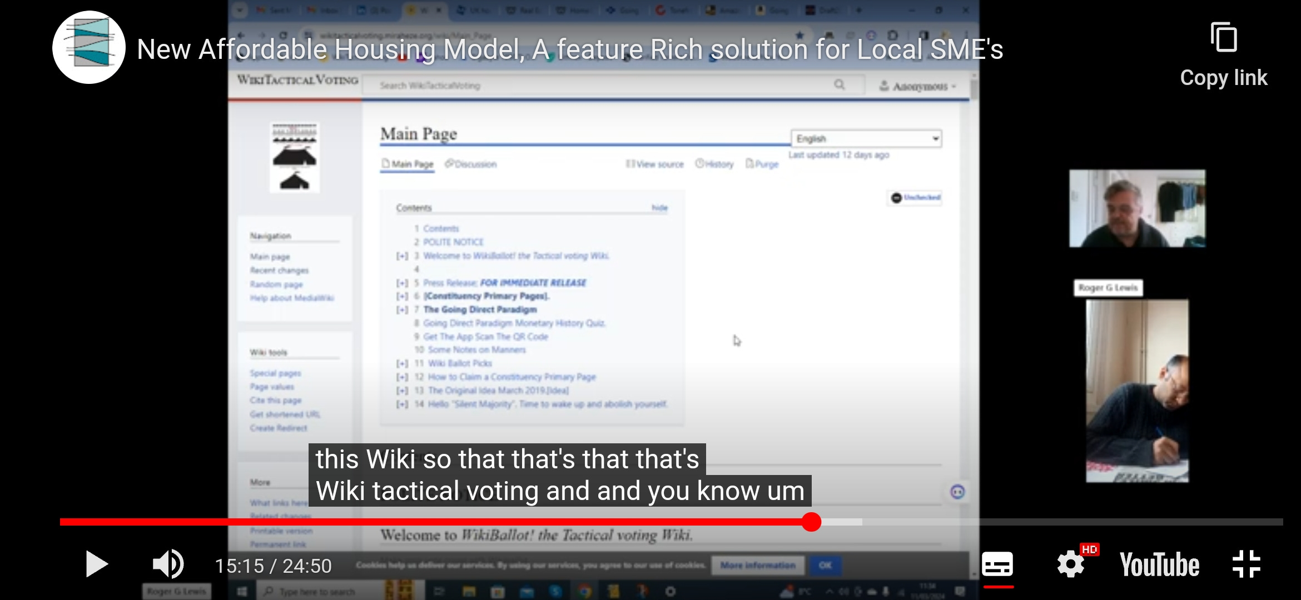Viewport: 1301px width, 600px height.
Task: Expand item 14 Hello Silent Majority
Action: pos(402,404)
